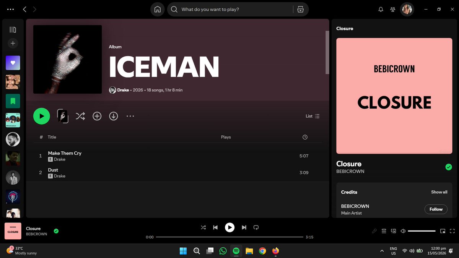Show hidden system tray icons chevron
The height and width of the screenshot is (258, 459).
(x=382, y=251)
